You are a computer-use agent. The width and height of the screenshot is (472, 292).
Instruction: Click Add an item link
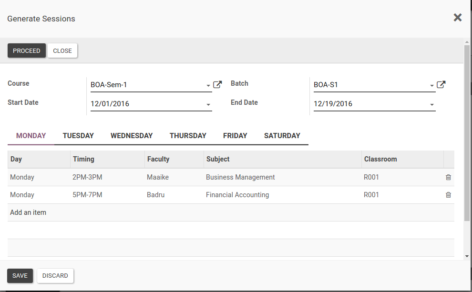coord(28,212)
